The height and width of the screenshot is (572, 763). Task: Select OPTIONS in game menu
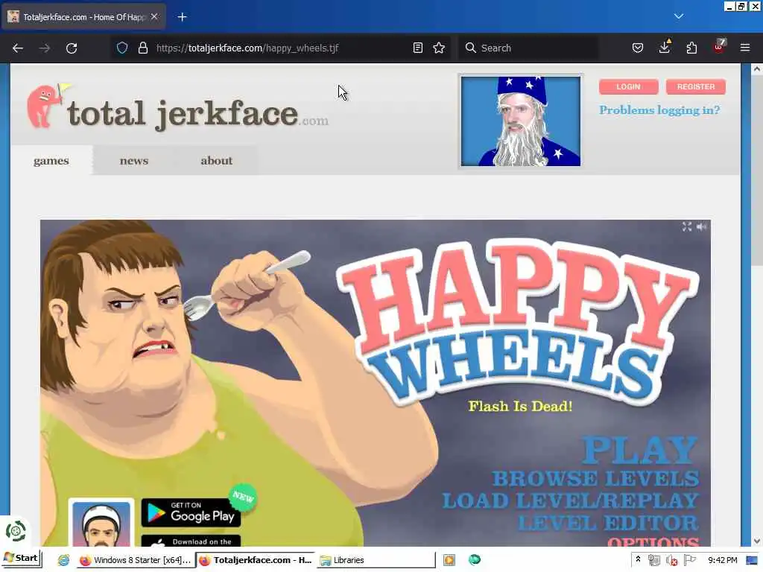653,541
